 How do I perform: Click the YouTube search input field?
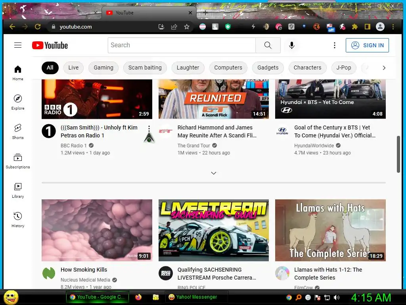point(182,45)
